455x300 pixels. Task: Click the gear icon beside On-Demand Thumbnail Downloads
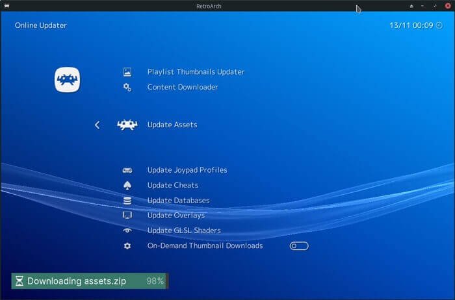pyautogui.click(x=127, y=246)
